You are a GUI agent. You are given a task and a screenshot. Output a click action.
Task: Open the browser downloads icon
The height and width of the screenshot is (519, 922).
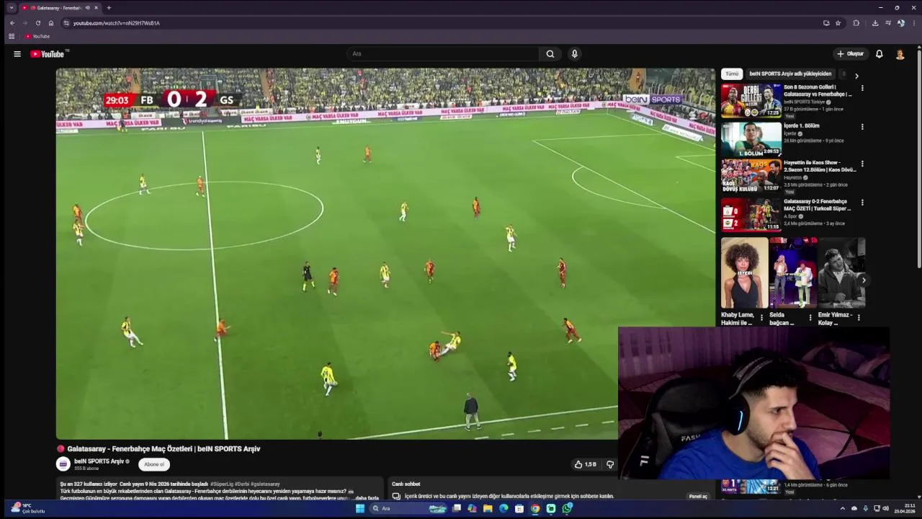pyautogui.click(x=875, y=23)
